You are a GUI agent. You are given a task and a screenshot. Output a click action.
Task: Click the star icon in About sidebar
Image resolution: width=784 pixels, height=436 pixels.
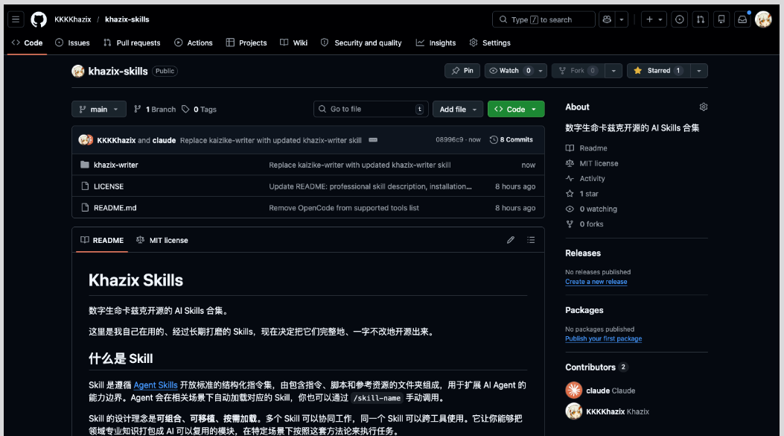(x=570, y=194)
